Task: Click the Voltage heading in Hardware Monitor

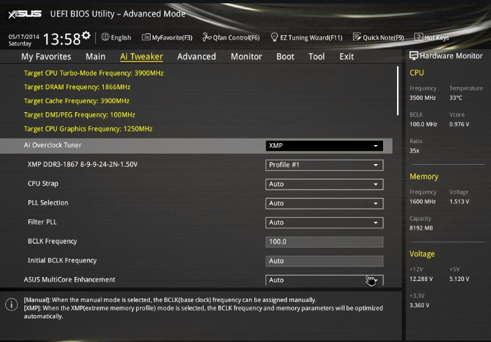Action: pyautogui.click(x=422, y=254)
